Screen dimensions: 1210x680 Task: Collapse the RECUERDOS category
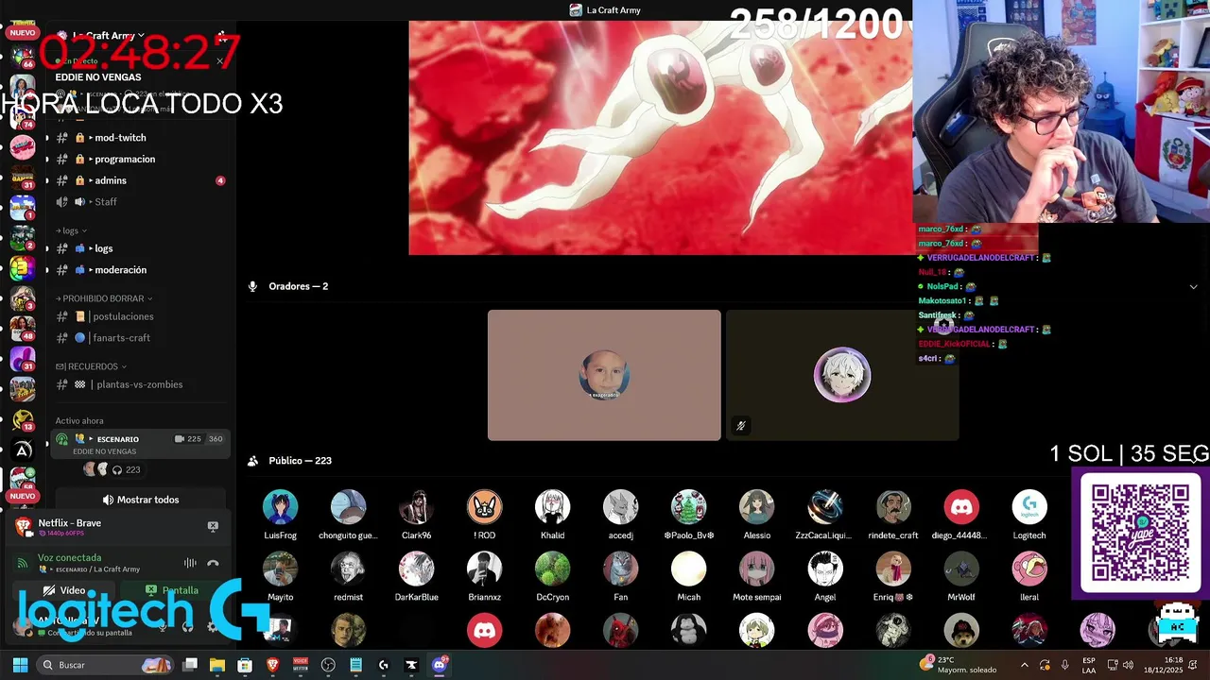tap(91, 366)
